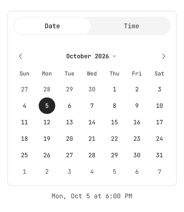Image resolution: width=184 pixels, height=212 pixels.
Task: Open the October 2026 month dropdown
Action: coord(91,56)
